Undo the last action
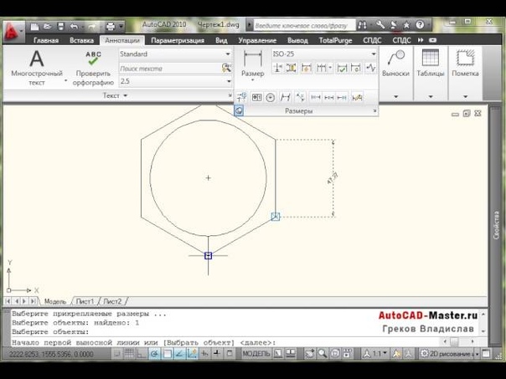 [x=74, y=27]
